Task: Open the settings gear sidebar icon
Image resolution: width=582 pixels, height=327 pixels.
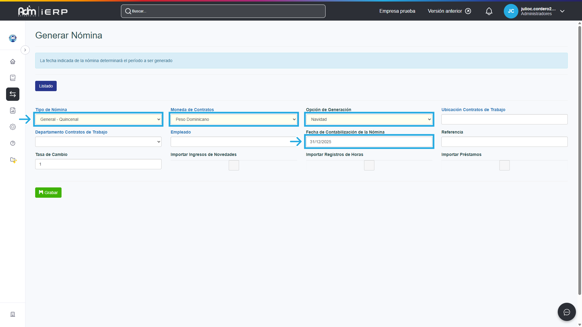Action: pyautogui.click(x=13, y=127)
